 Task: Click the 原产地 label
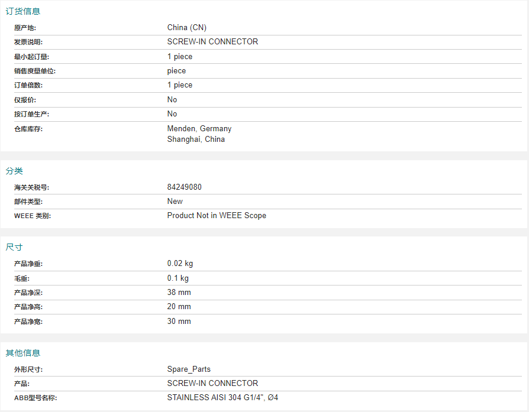pos(25,28)
